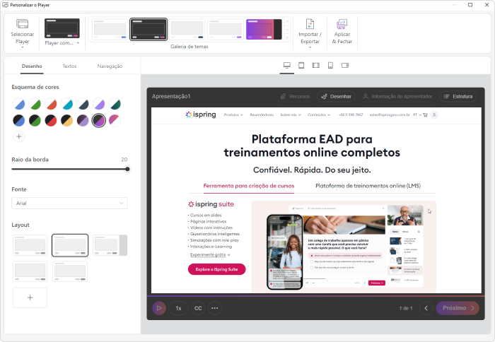Screen dimensions: 495x342
Task: Click the Apresentação1 title text
Action: click(x=171, y=96)
